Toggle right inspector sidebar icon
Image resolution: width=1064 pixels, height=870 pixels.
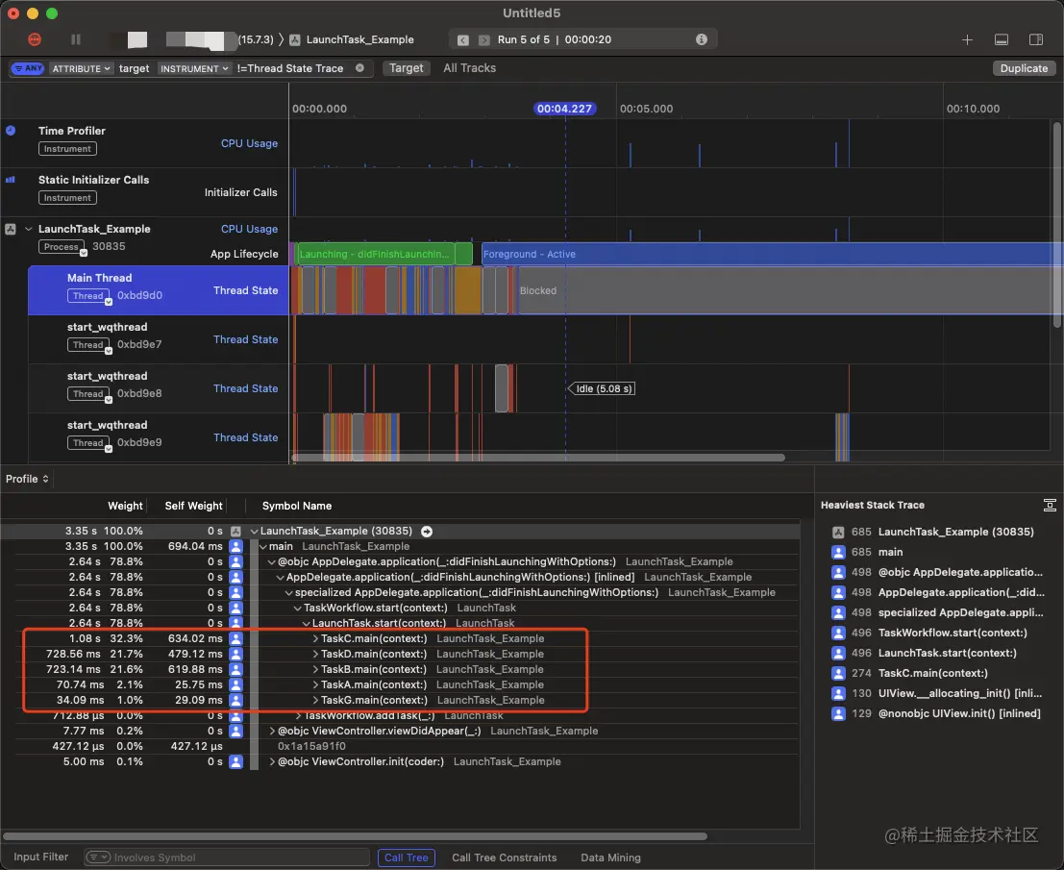[1036, 40]
